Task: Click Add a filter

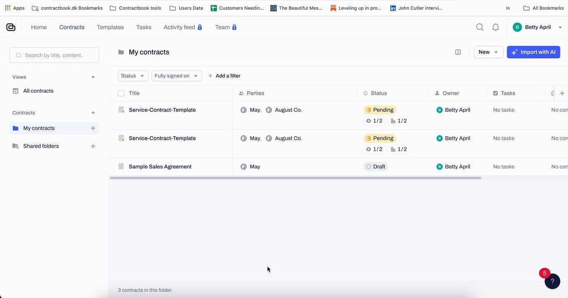Action: [x=224, y=76]
